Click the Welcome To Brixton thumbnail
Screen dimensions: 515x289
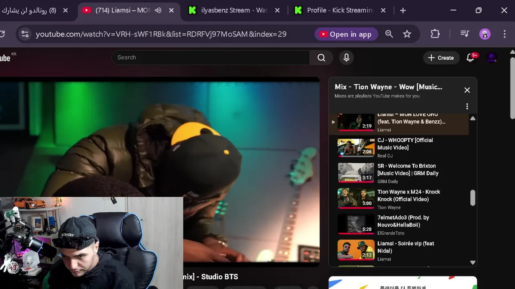(x=356, y=173)
